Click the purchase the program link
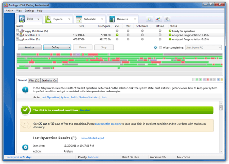229x164 pixels. (x=108, y=124)
